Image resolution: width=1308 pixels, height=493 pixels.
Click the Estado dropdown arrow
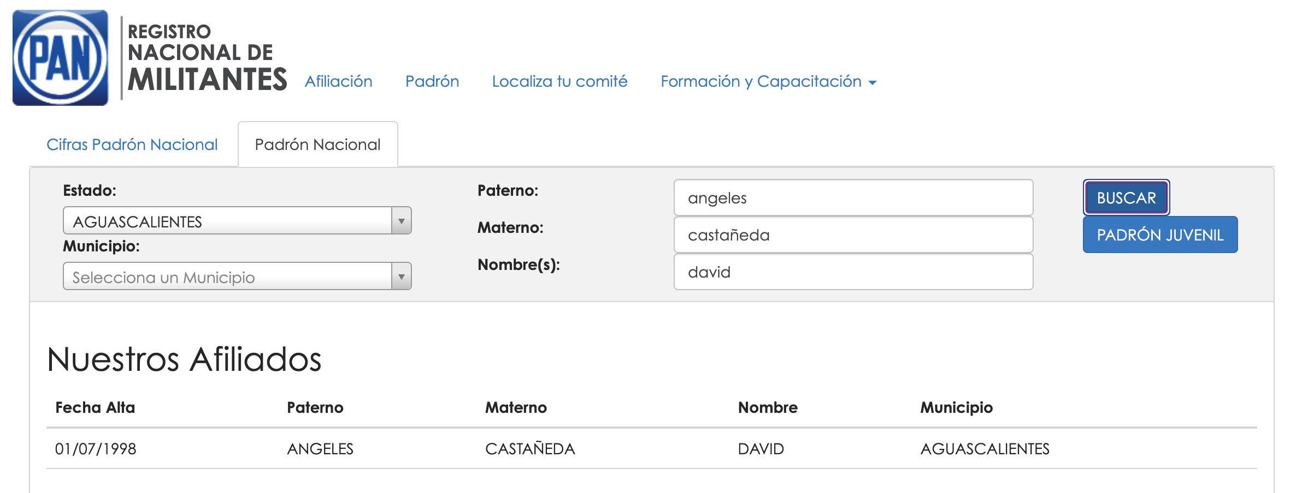pyautogui.click(x=402, y=221)
